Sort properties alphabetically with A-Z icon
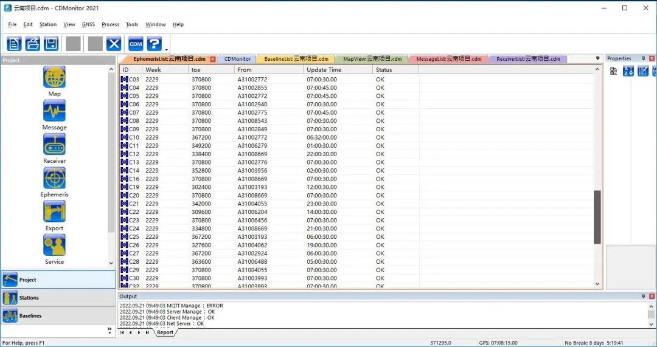657x347 pixels. (x=628, y=71)
